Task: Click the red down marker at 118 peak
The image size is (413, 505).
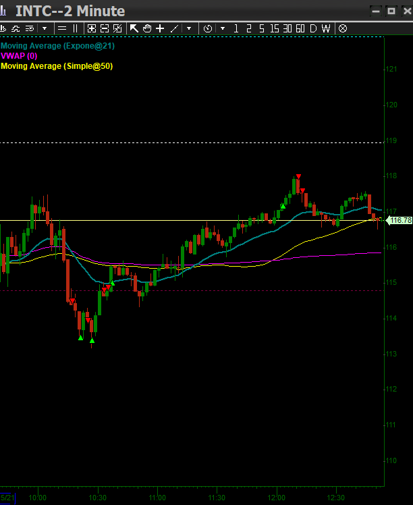Action: coord(298,176)
